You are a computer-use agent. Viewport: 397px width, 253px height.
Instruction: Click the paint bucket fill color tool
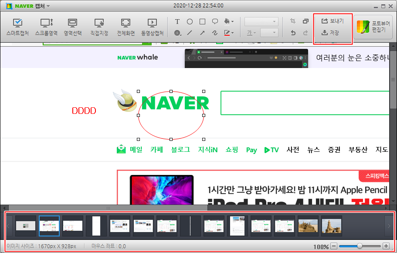click(227, 21)
